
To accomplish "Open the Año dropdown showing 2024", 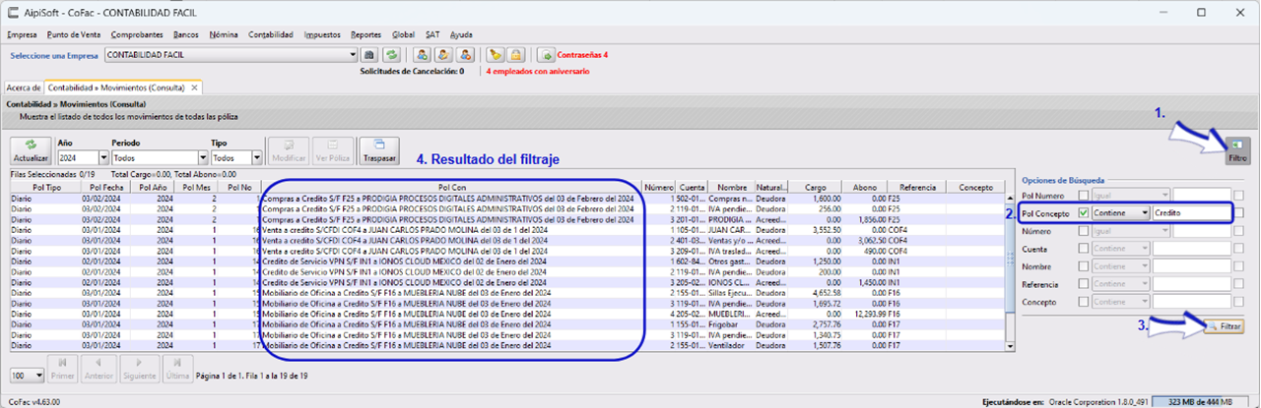I will tap(102, 157).
